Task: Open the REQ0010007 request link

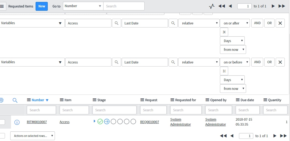Action: coord(150,122)
